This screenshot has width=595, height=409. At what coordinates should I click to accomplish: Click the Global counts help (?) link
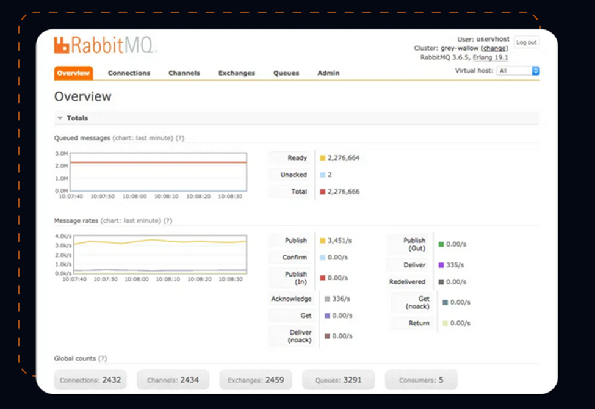click(103, 358)
